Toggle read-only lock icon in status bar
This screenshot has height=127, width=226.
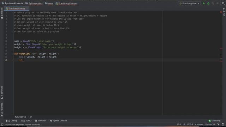click(219, 125)
